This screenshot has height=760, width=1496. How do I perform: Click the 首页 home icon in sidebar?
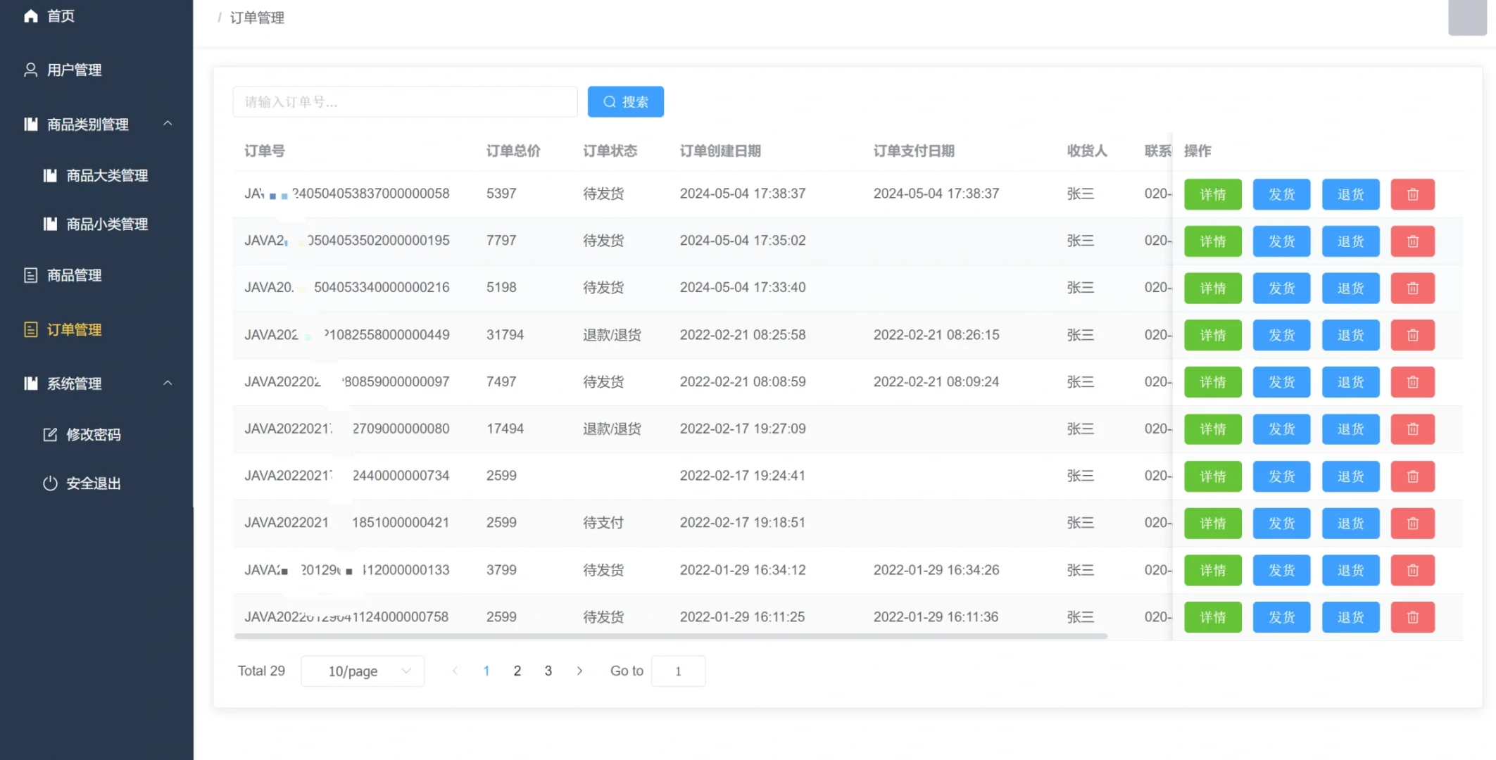click(31, 15)
